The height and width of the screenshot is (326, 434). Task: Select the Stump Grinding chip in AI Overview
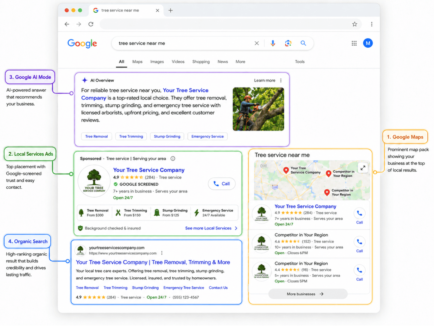(x=167, y=136)
